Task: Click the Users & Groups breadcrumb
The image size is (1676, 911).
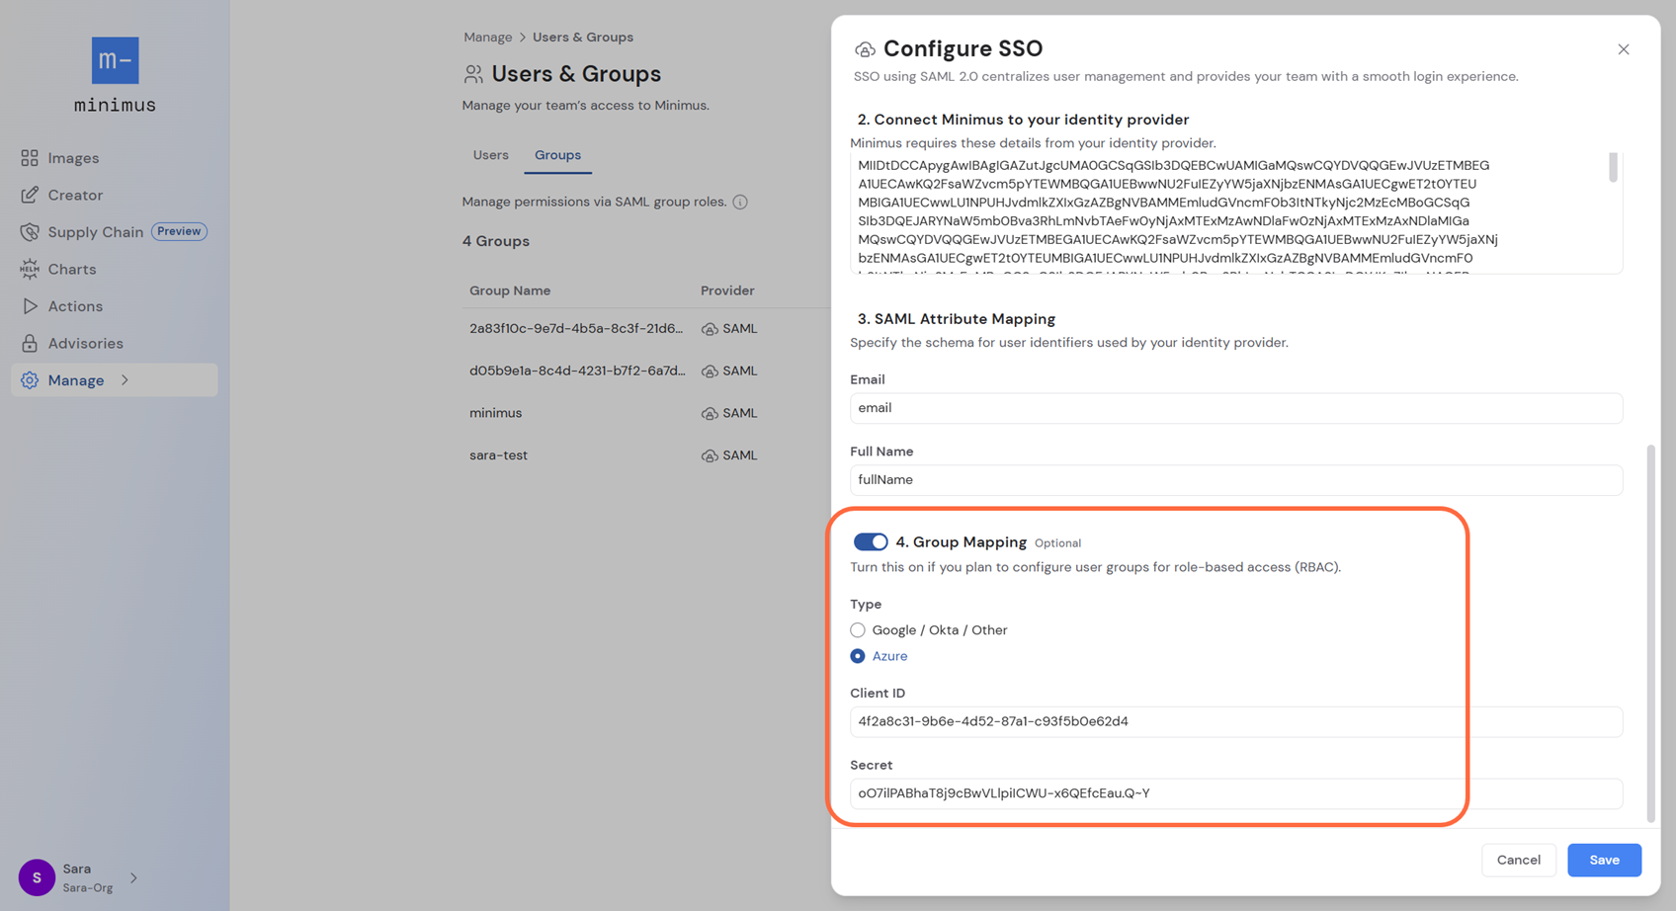Action: [583, 37]
